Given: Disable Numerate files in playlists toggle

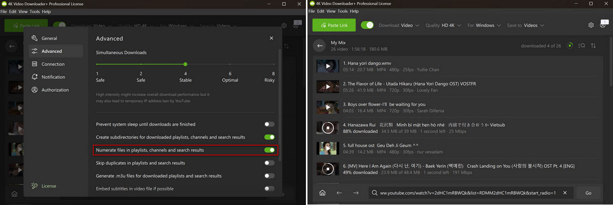Looking at the screenshot, I should (269, 150).
